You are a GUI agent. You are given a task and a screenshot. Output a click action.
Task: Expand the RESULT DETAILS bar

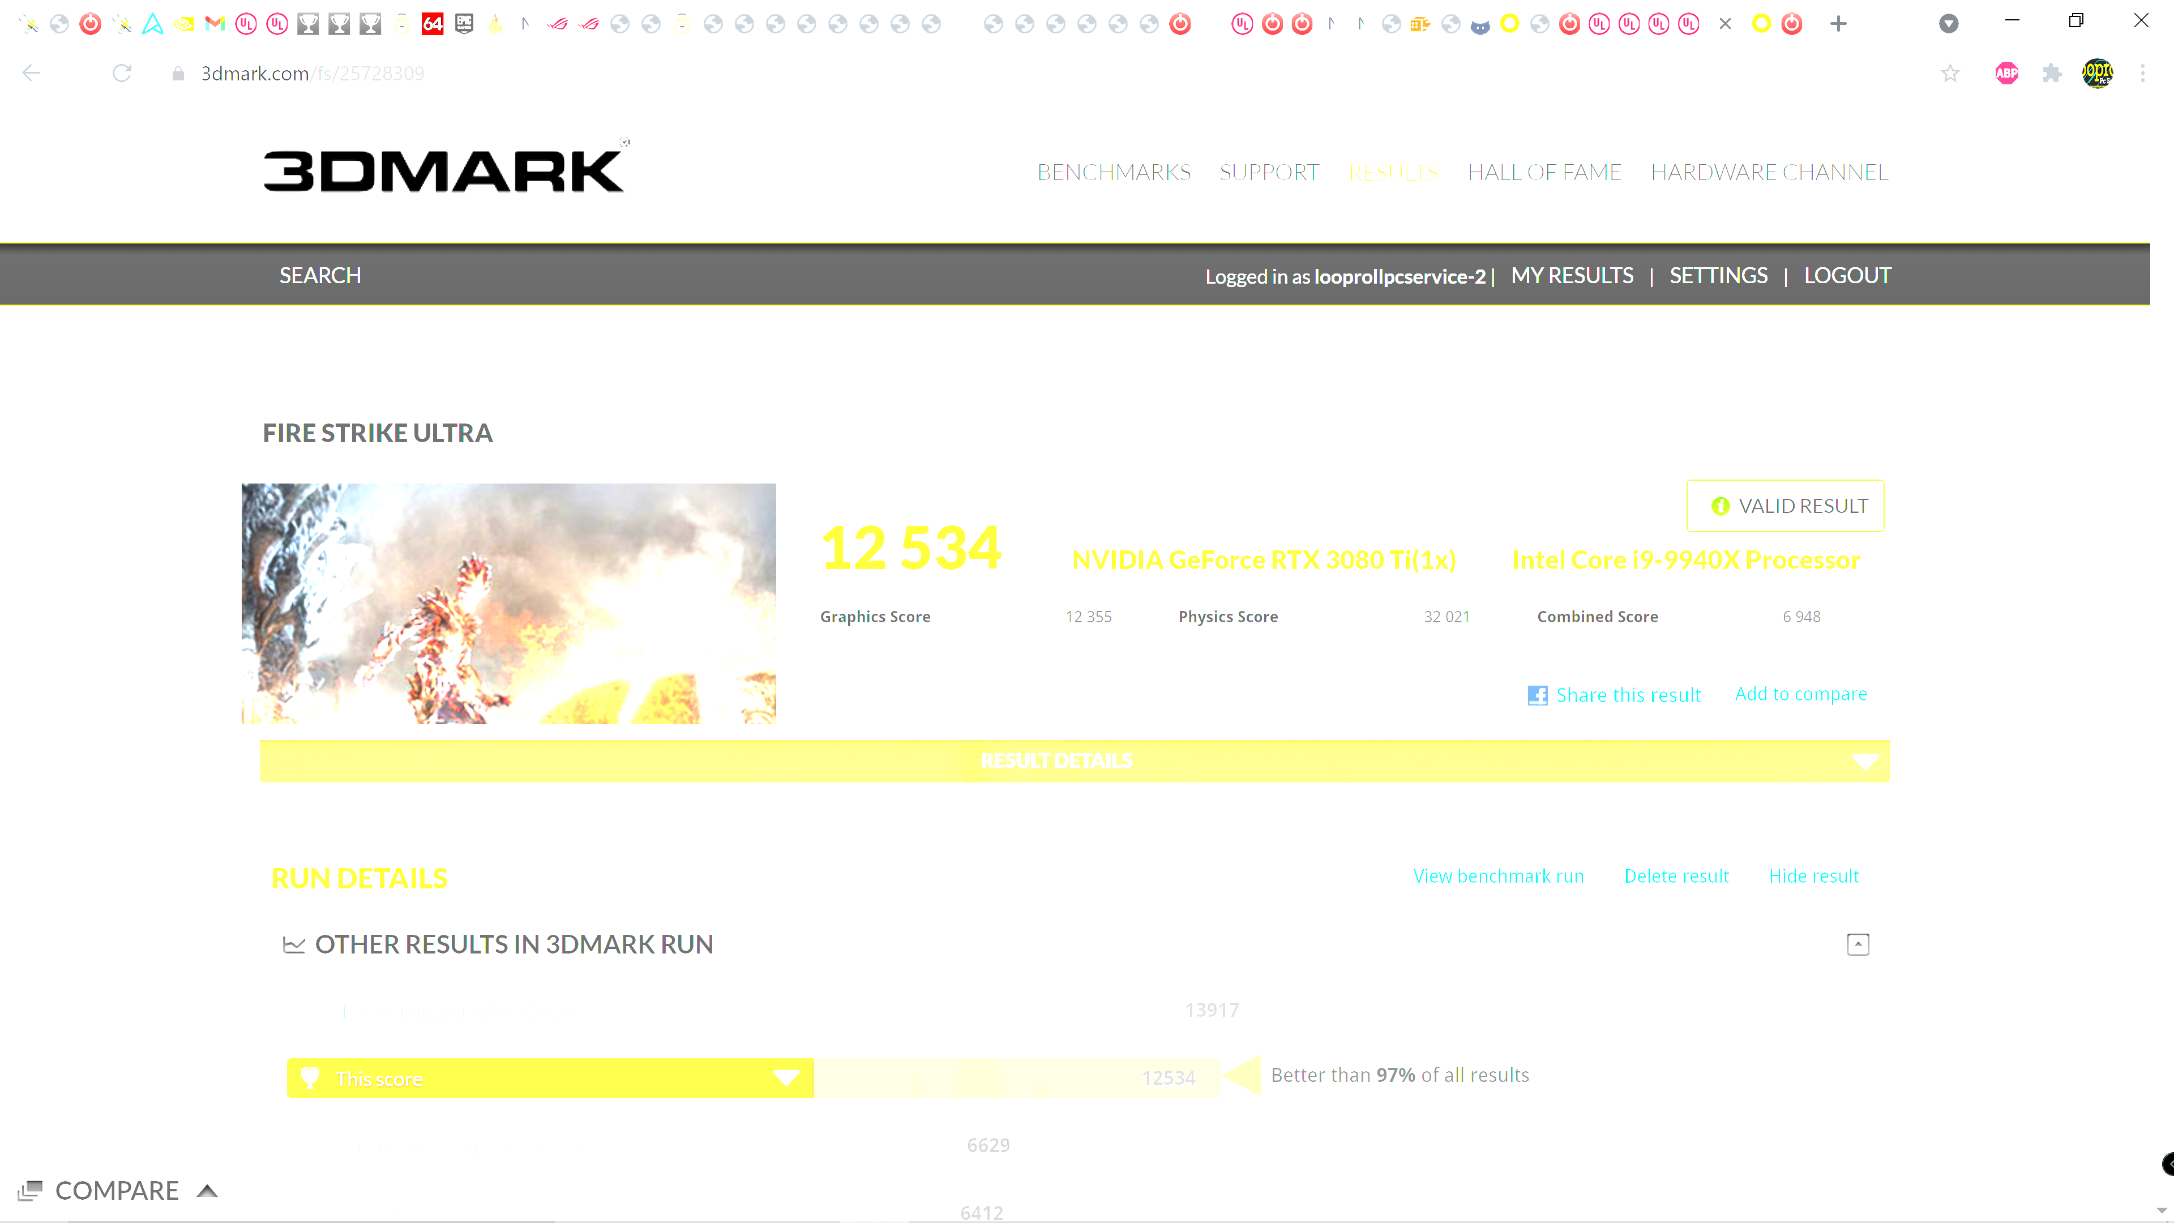pyautogui.click(x=1075, y=760)
